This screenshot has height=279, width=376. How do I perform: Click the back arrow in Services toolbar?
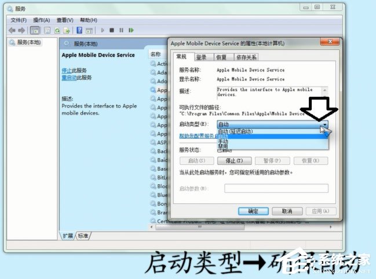(13, 30)
